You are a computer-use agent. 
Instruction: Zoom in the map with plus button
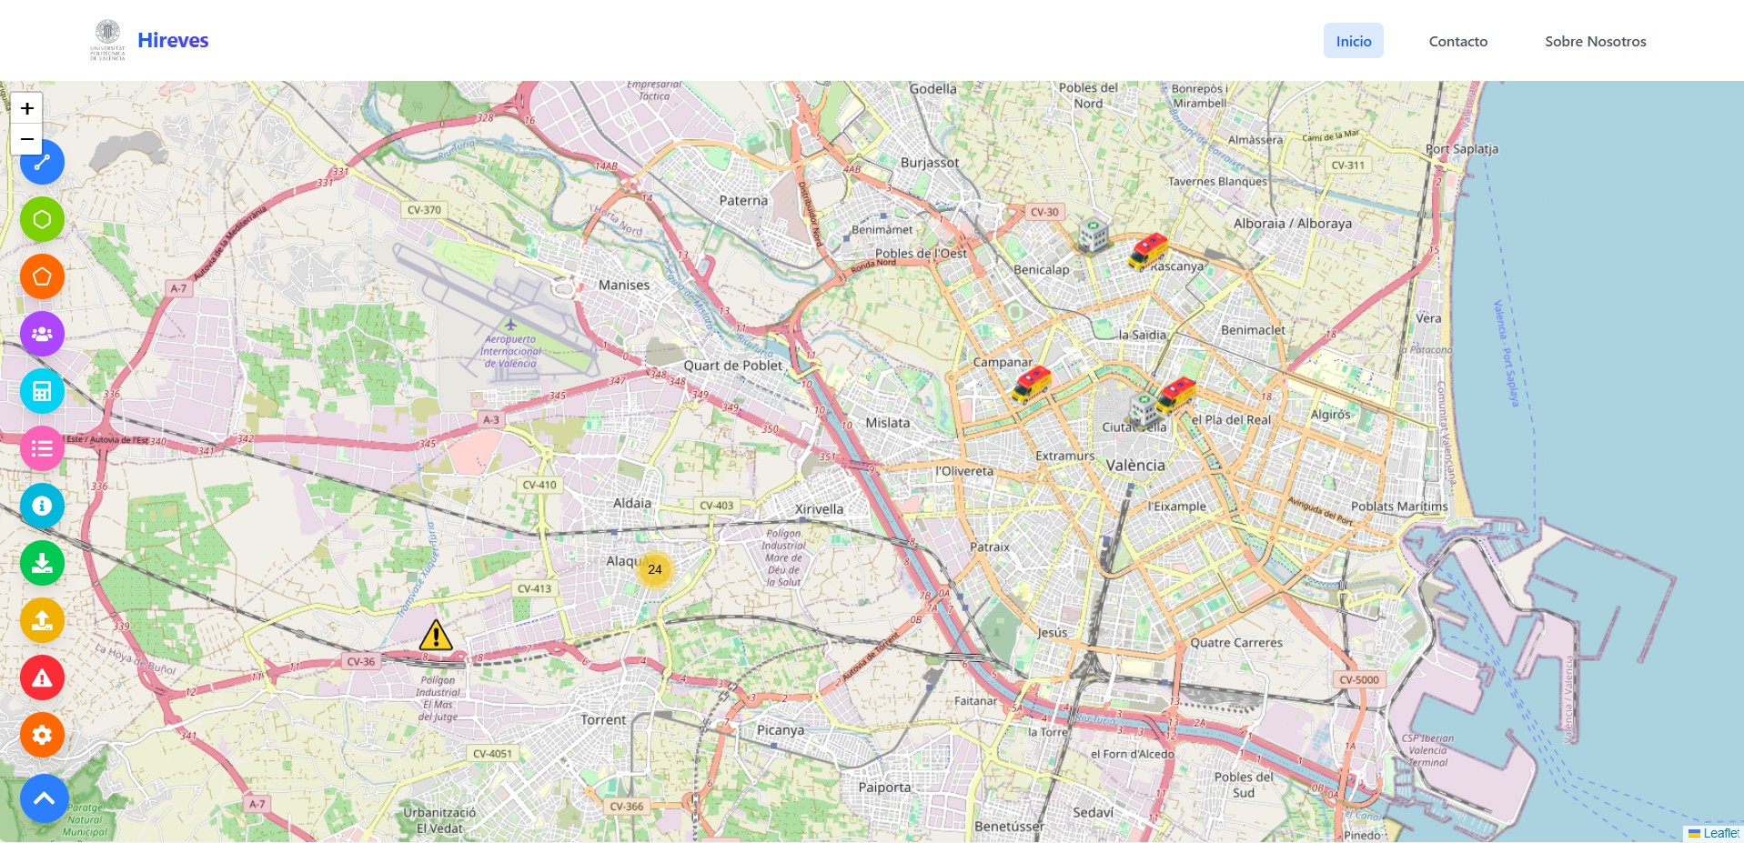(x=27, y=108)
